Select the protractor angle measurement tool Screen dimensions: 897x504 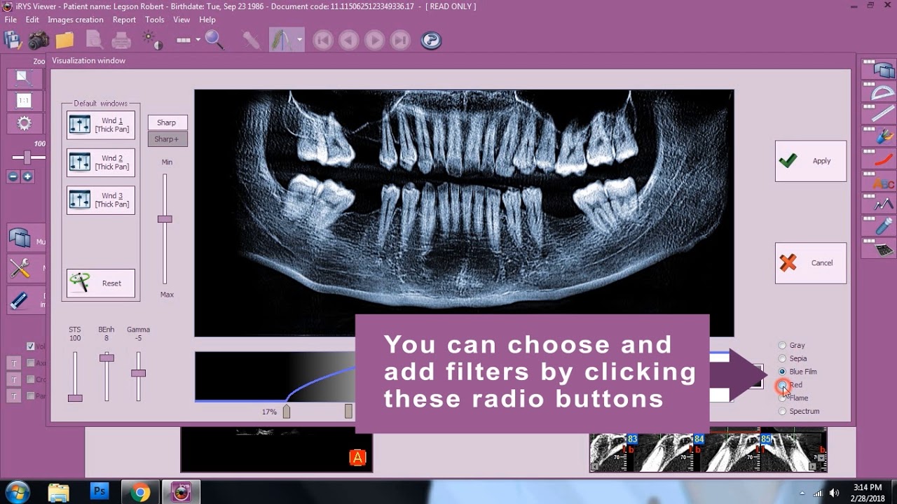click(879, 92)
